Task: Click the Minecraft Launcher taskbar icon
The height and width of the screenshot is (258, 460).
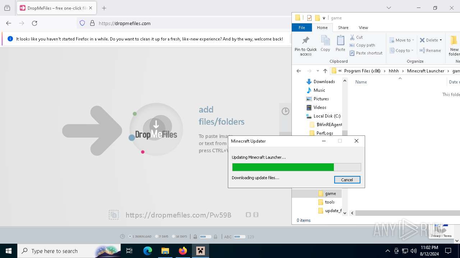Action: coord(200,251)
